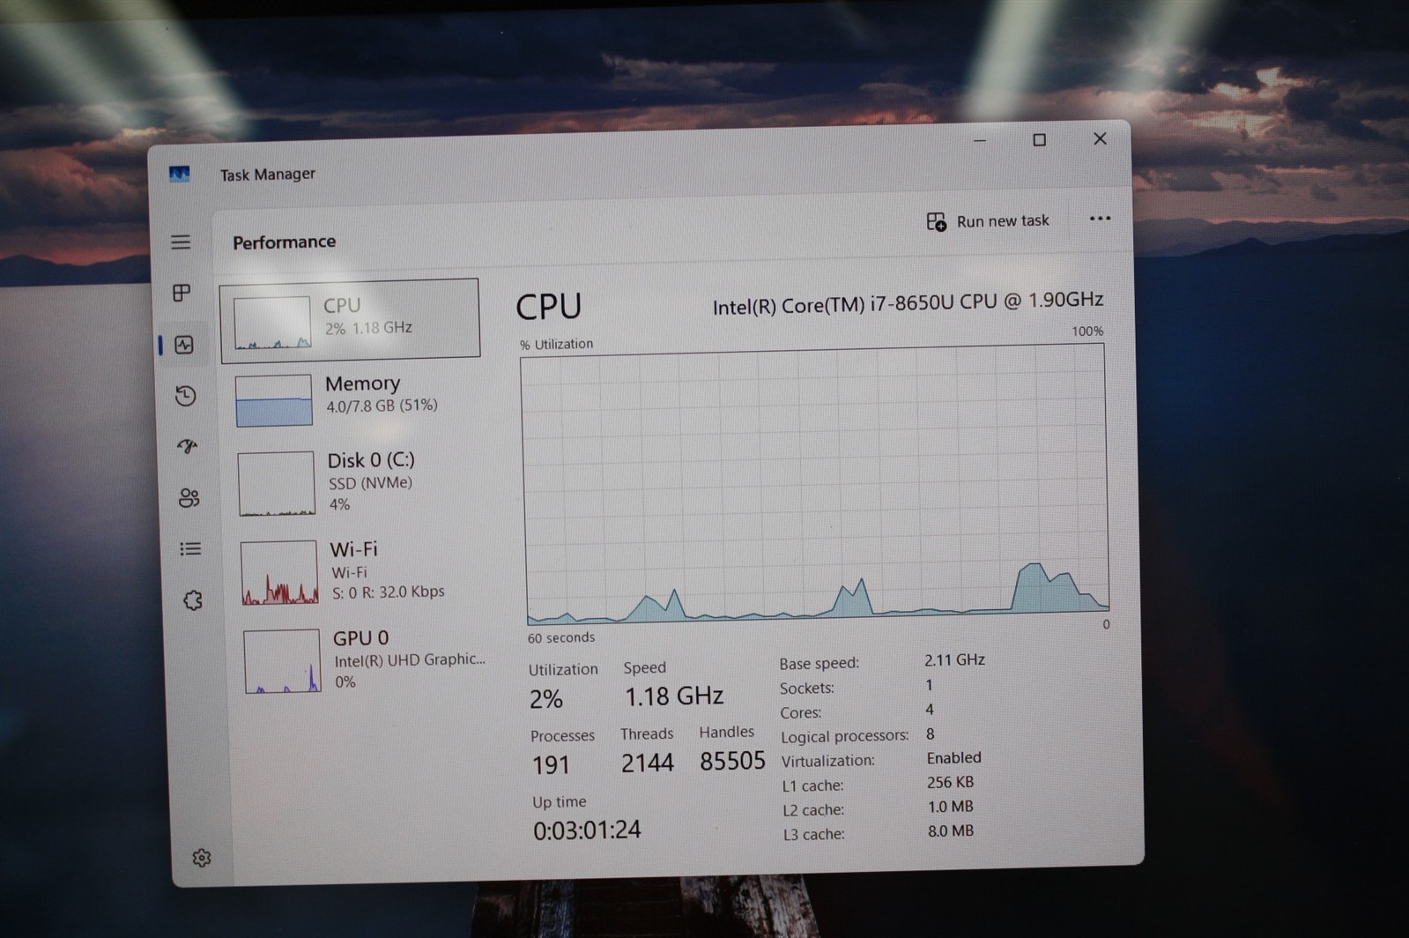Click the Utilization value 2%

[x=545, y=700]
